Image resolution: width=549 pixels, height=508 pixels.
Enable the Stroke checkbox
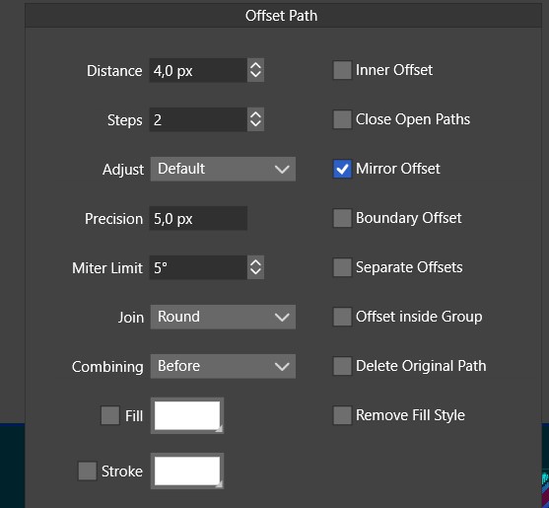[87, 471]
